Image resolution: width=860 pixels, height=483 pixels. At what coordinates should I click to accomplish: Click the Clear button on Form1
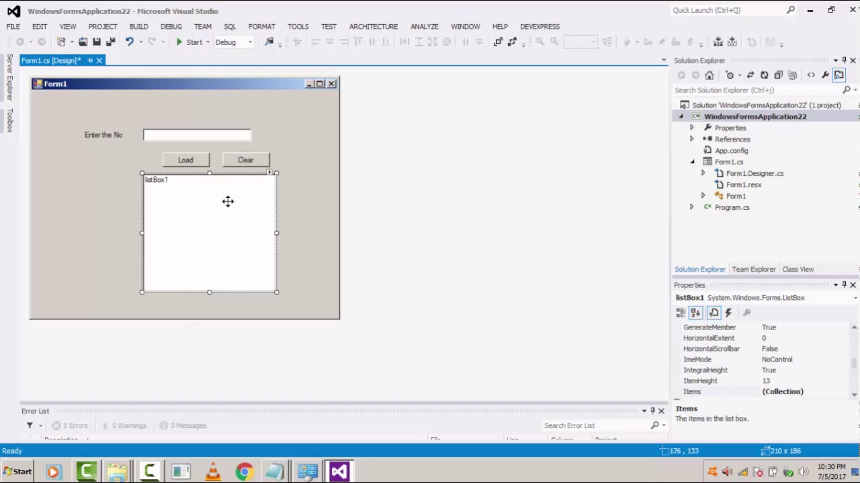click(245, 160)
